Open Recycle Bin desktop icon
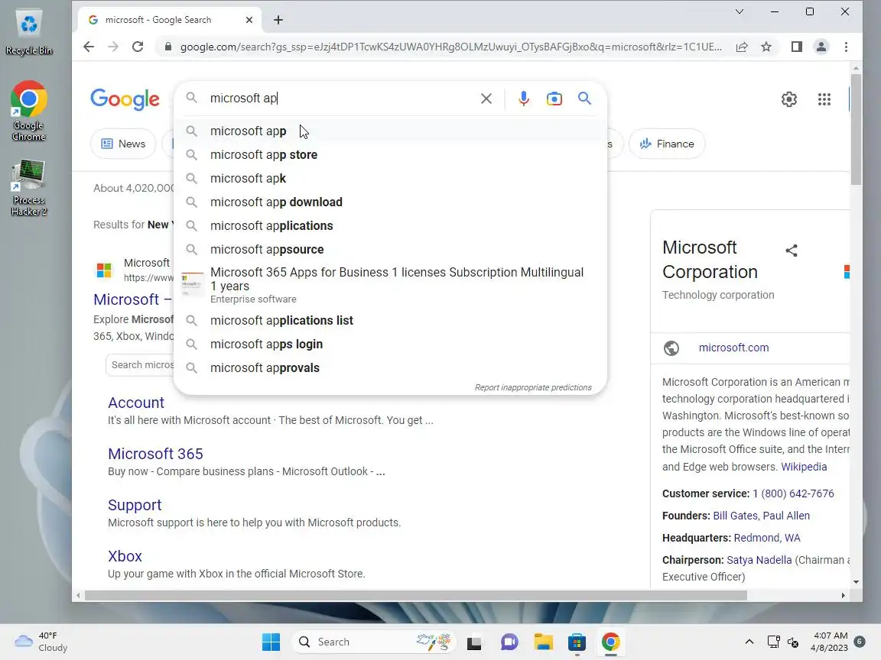 (x=28, y=33)
